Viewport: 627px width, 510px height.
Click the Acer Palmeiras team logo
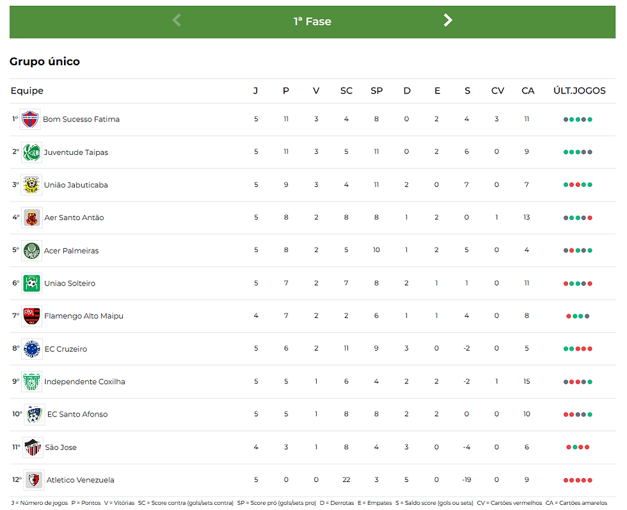31,251
